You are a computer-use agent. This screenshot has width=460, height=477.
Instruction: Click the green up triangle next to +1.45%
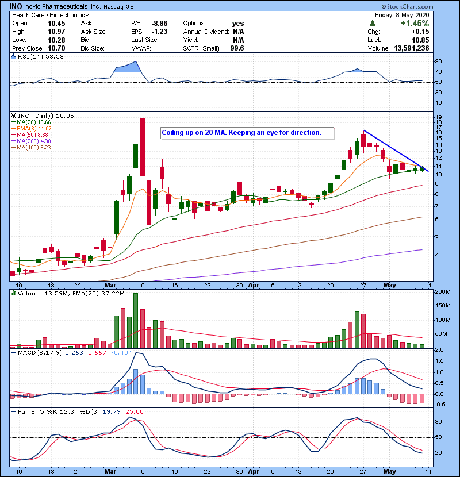[372, 24]
